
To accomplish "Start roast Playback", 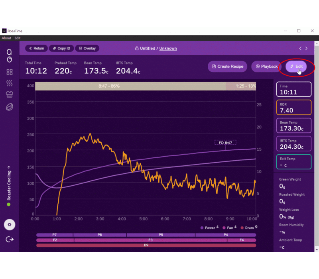I will (266, 67).
